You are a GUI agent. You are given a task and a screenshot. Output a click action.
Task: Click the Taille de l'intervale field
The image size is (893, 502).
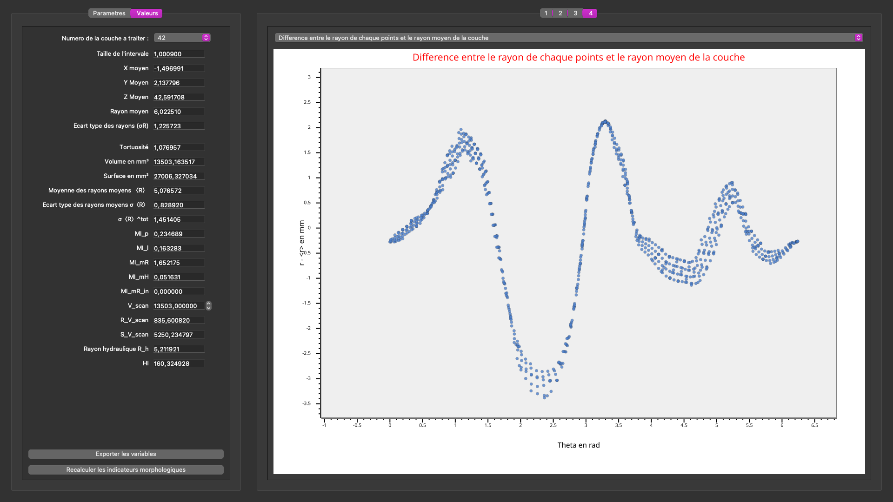coord(178,54)
